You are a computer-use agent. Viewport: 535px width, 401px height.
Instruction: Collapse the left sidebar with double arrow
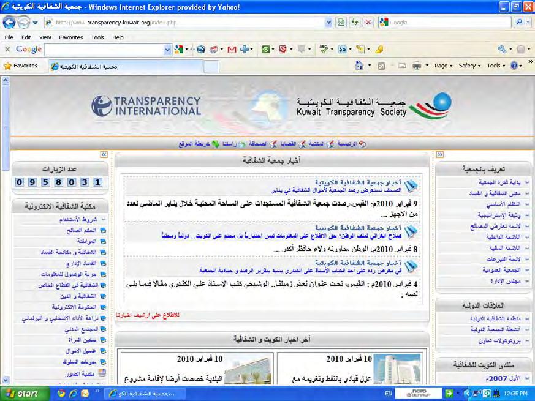click(x=104, y=154)
